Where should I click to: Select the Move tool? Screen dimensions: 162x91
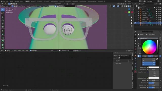pos(3,17)
